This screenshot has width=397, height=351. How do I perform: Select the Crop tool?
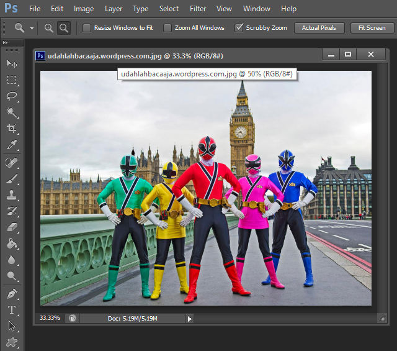tap(12, 129)
